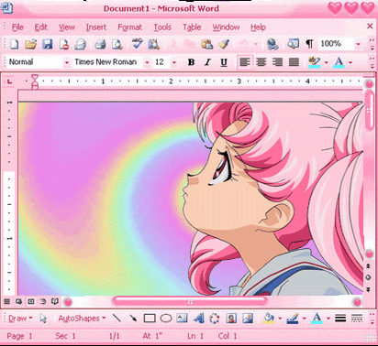Open the Research tool icon
This screenshot has width=378, height=346.
coord(153,45)
